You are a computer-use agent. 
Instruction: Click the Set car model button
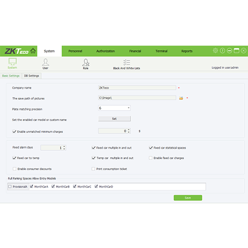[x=115, y=119]
